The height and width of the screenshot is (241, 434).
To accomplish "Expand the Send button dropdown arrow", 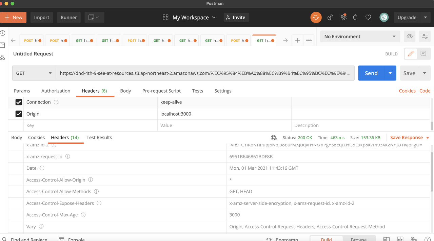I will point(390,73).
